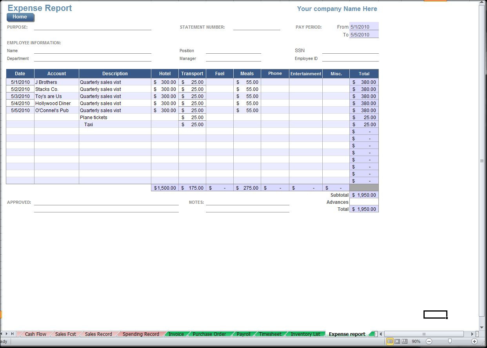The image size is (487, 348).
Task: Select the Hotel total $1,500.00 cell
Action: pyautogui.click(x=165, y=188)
